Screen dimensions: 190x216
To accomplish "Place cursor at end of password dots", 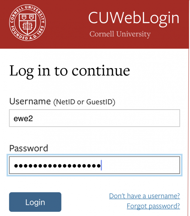I will coord(101,165).
